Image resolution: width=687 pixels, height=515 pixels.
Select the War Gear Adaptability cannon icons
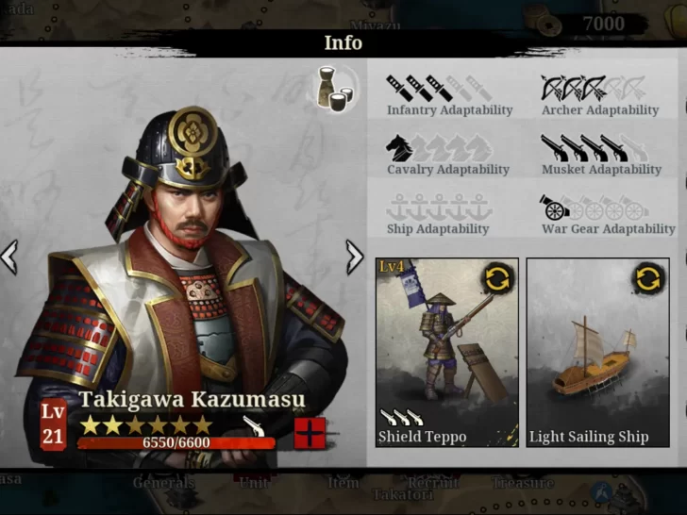(595, 208)
